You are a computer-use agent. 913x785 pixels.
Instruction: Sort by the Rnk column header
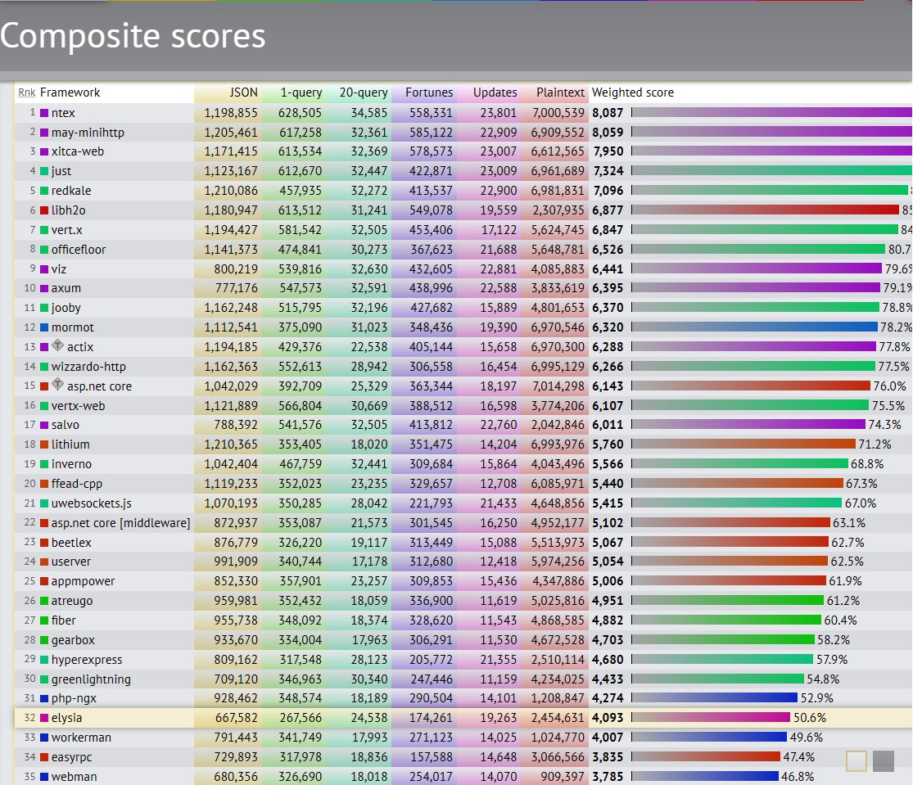click(27, 92)
